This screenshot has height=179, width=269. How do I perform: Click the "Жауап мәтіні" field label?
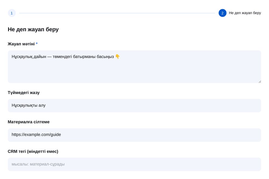[21, 44]
